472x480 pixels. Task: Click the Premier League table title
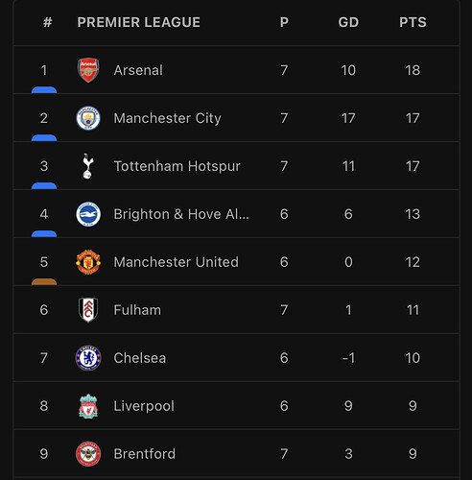click(138, 22)
